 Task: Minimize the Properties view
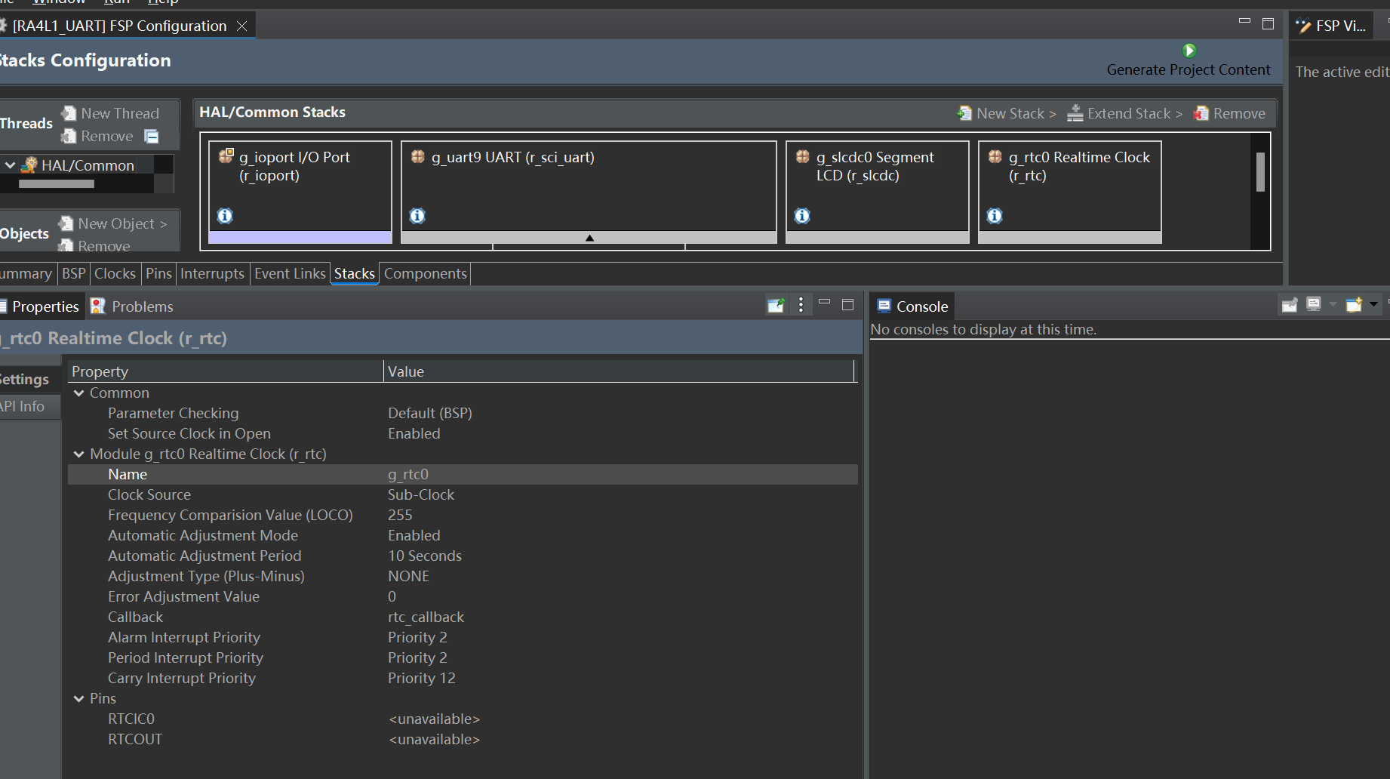tap(824, 303)
